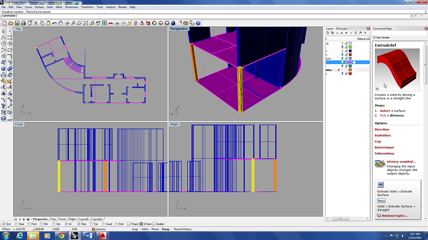Undo last action arrow icon
Image resolution: width=428 pixels, height=240 pixels.
point(54,23)
